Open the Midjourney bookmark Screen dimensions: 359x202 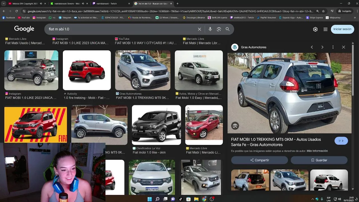(333, 17)
